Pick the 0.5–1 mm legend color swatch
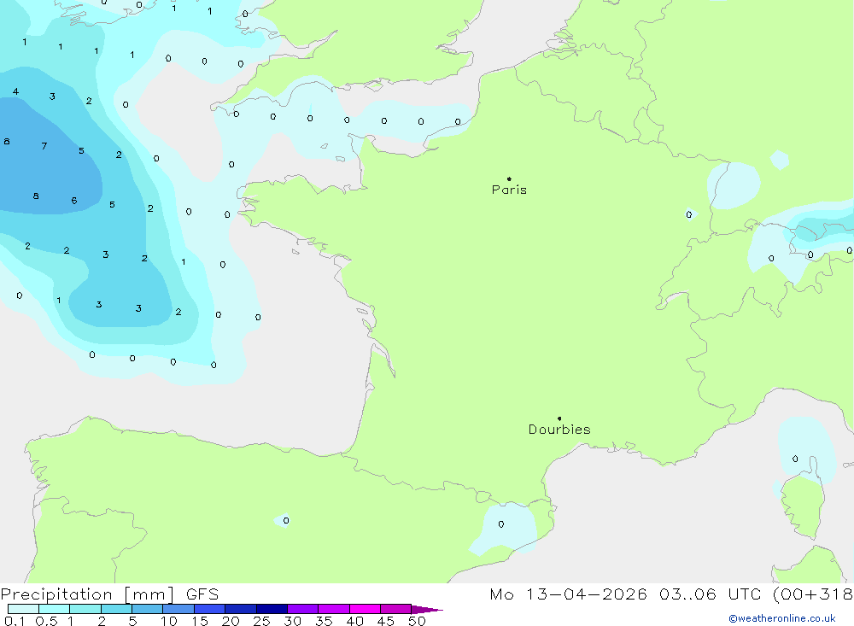 coord(55,609)
